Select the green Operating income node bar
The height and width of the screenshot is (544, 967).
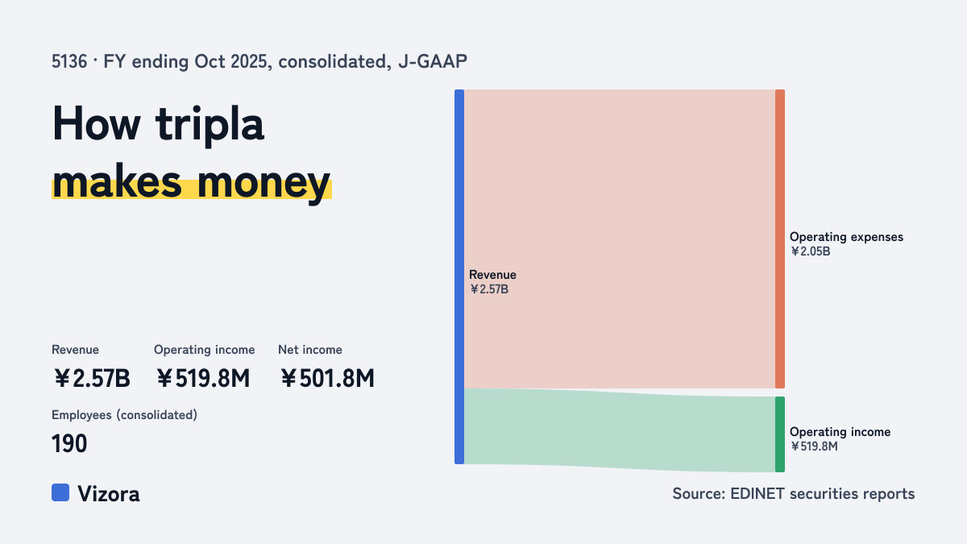click(780, 434)
